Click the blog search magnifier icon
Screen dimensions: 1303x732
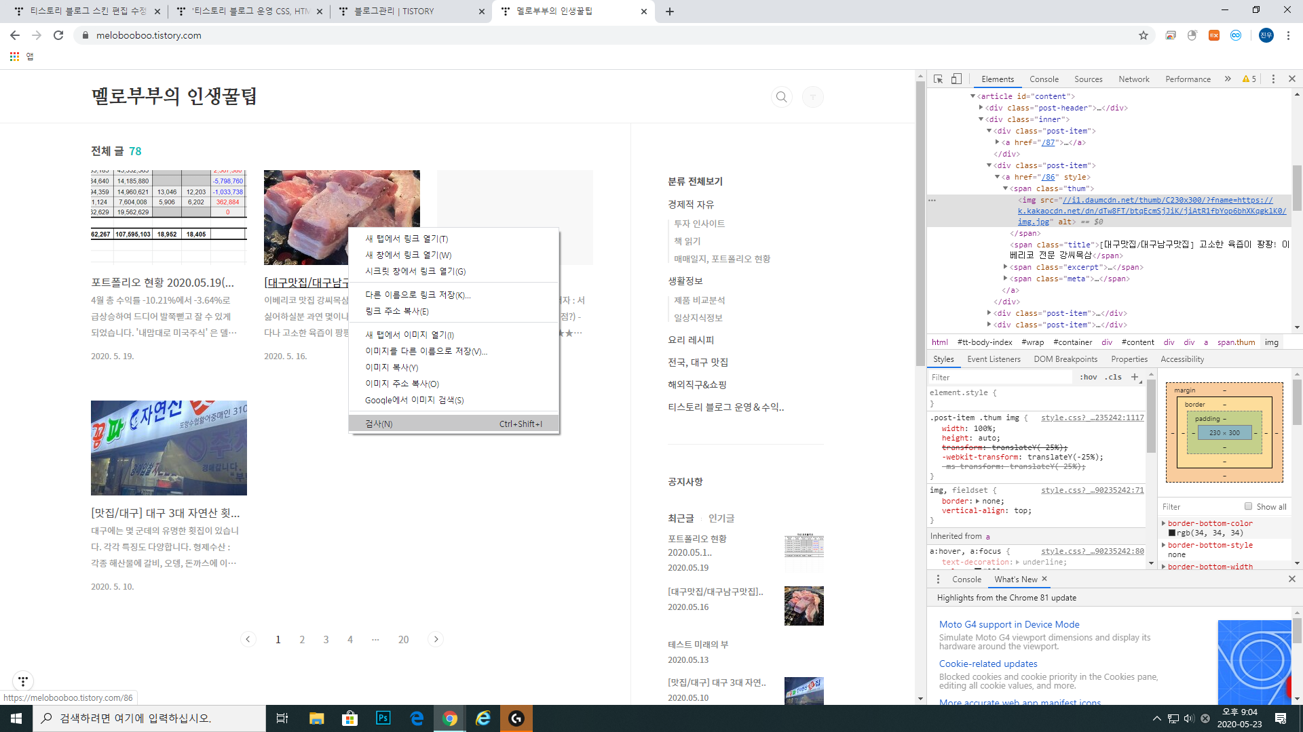[782, 97]
